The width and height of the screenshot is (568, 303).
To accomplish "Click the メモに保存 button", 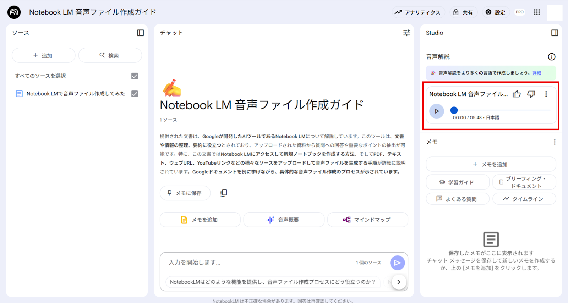I will 185,193.
